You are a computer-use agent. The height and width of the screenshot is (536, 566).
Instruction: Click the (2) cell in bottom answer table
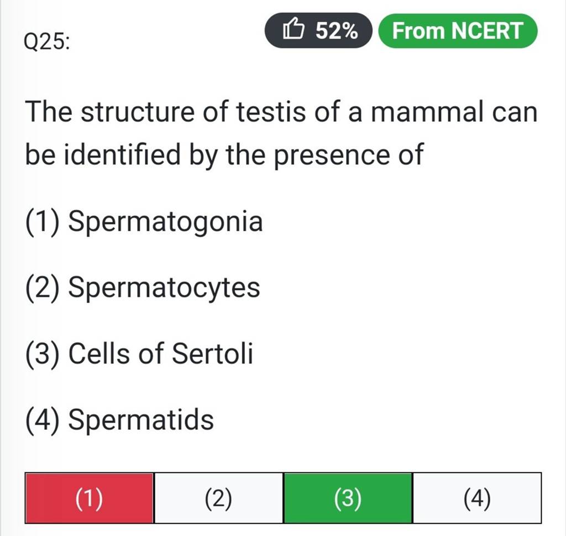coord(218,498)
